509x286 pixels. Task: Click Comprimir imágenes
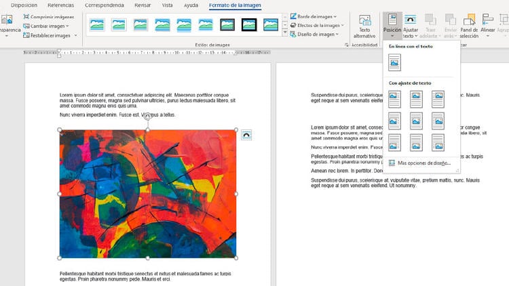pos(49,16)
